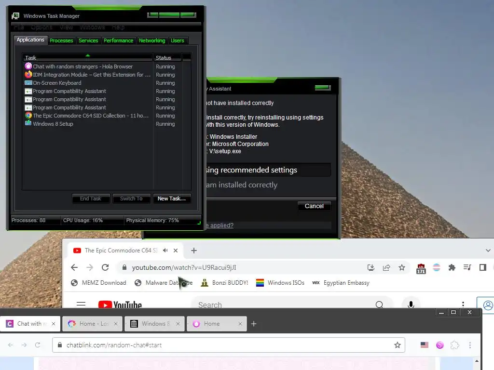Click the setup icon beside Windows 8 Setup
Screen dimensions: 494x370
(28, 123)
